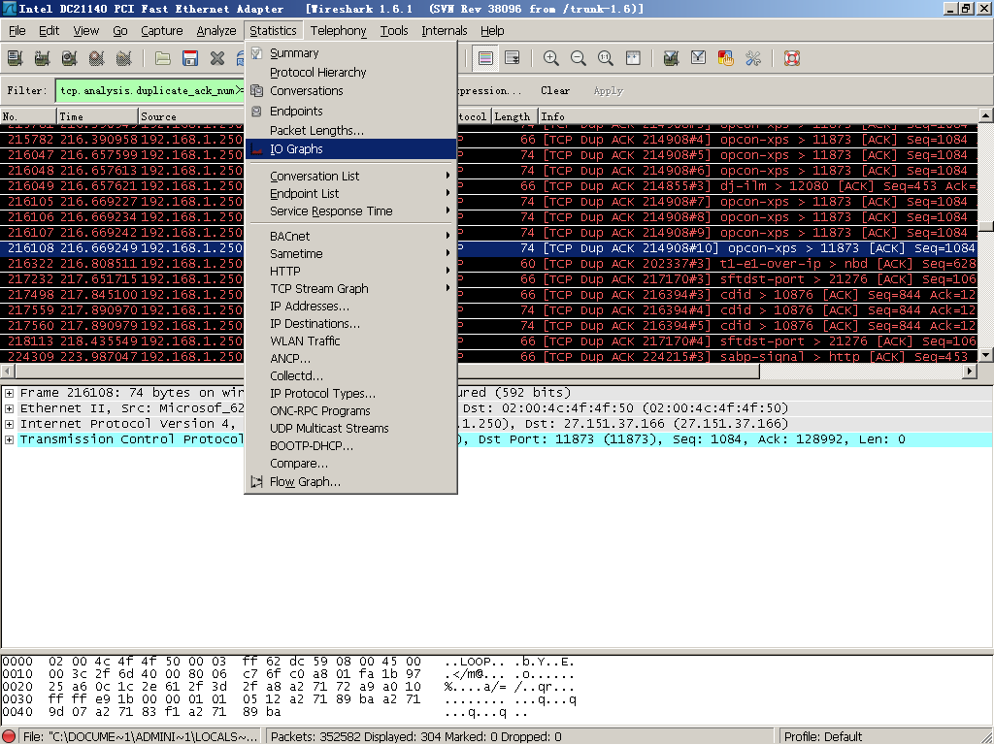Open capture options toolbar icon
The image size is (994, 745).
click(x=43, y=58)
